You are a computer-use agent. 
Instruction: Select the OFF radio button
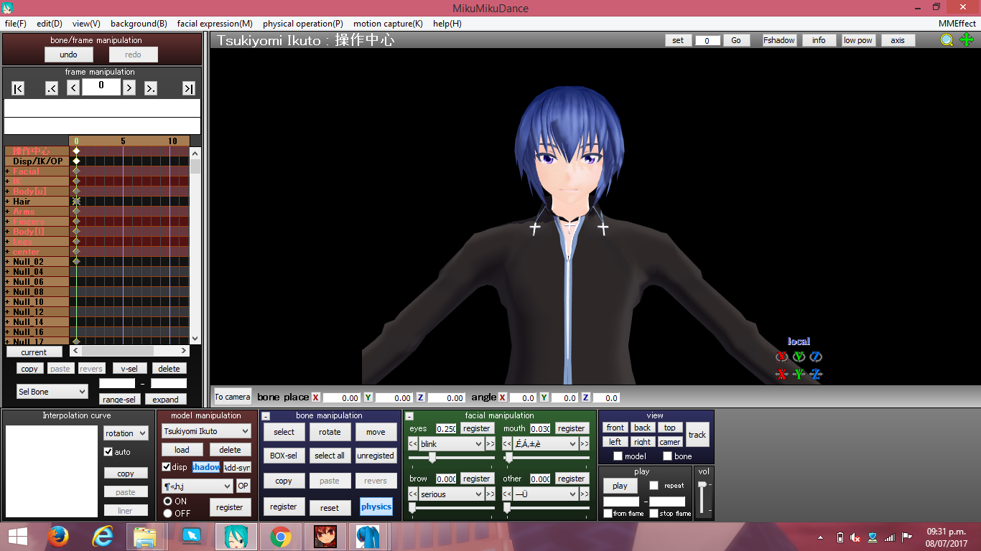coord(167,513)
